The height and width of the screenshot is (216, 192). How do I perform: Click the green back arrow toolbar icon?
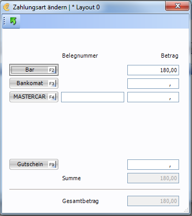point(13,21)
